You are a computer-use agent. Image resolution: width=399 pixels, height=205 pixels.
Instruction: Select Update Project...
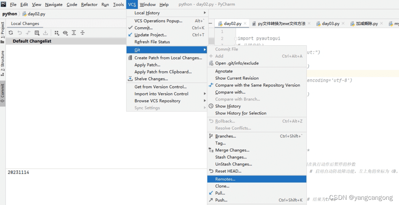tap(167, 35)
